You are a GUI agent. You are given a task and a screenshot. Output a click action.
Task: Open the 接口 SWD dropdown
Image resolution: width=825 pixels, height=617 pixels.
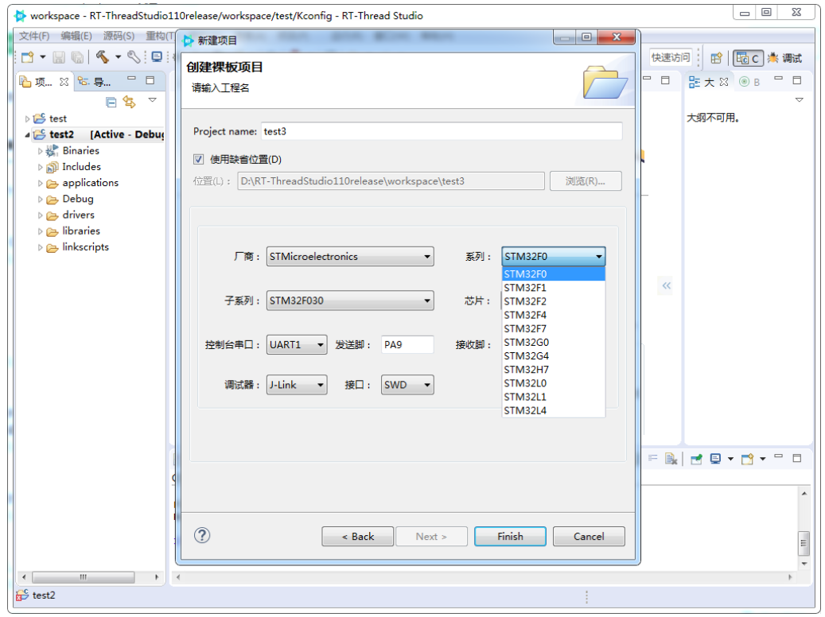(407, 385)
